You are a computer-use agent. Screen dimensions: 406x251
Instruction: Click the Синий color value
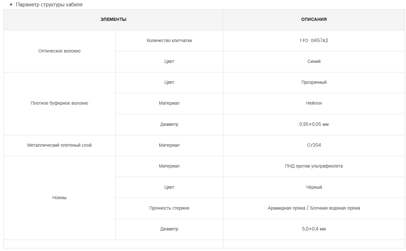coord(314,62)
